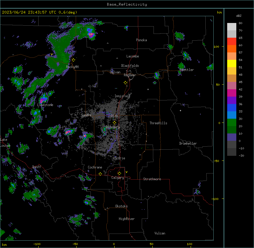Click the dBZ legend heading
254x248 pixels.
[x=239, y=16]
